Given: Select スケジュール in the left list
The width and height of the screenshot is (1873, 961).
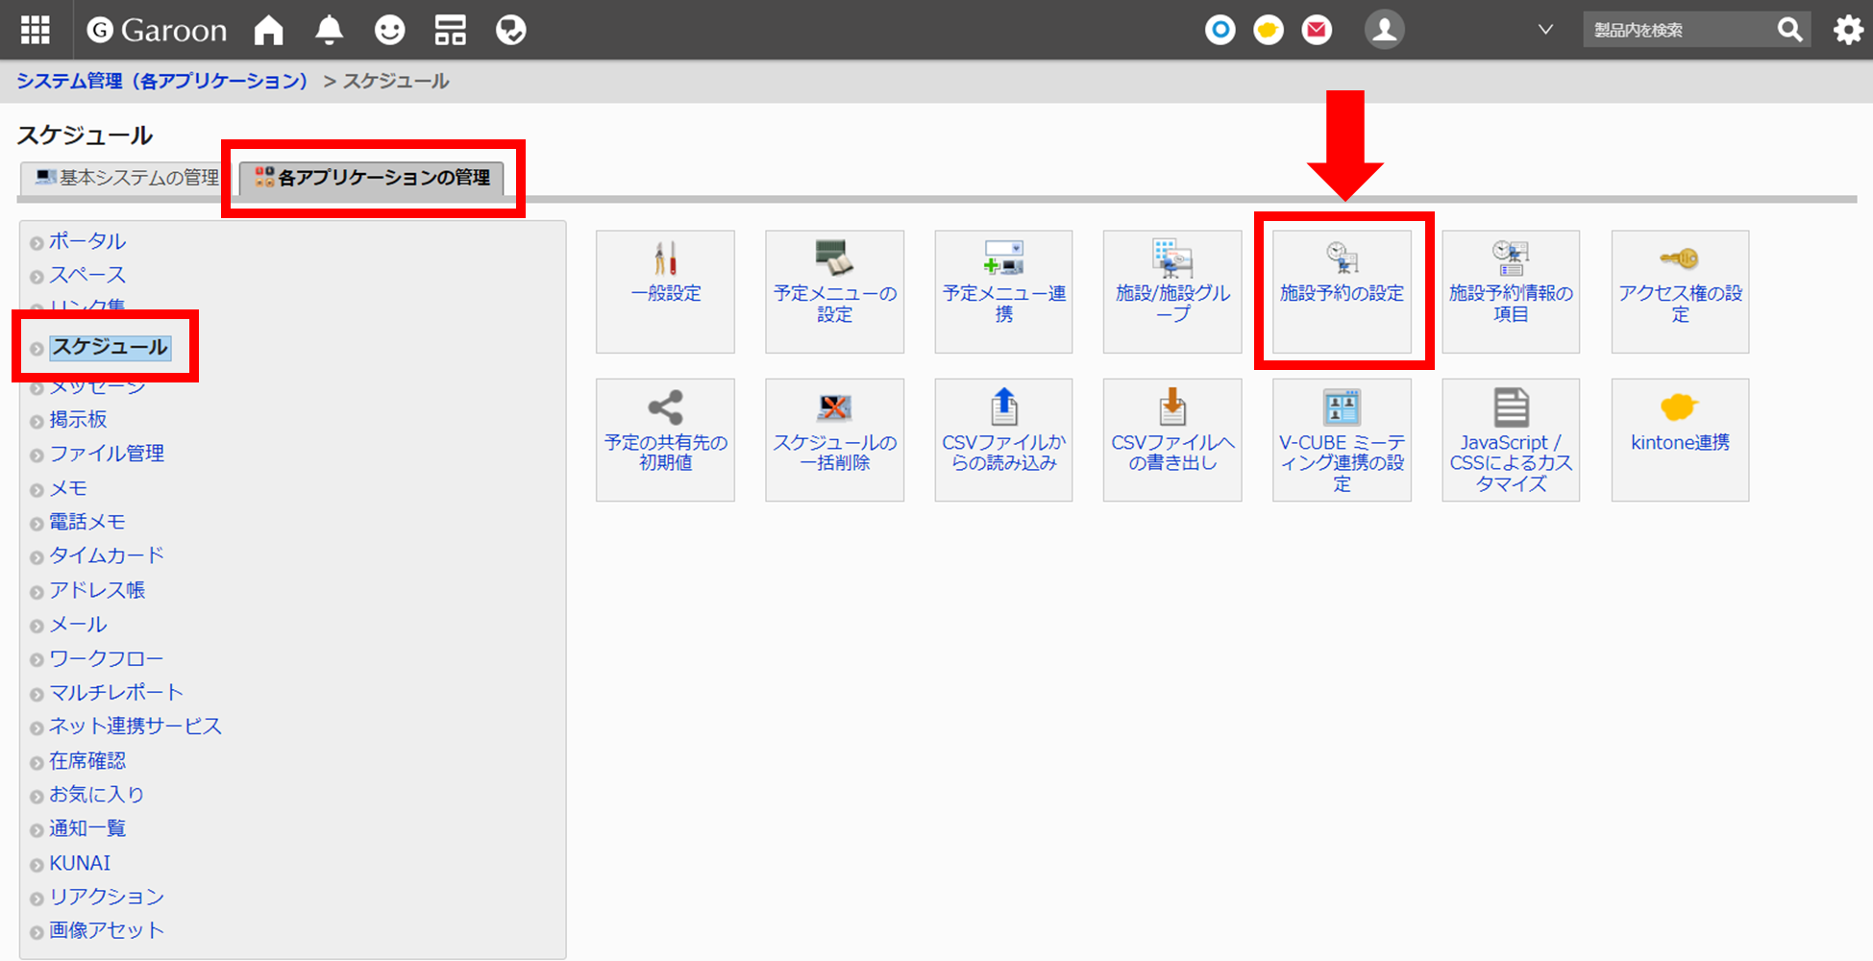Looking at the screenshot, I should [x=110, y=347].
